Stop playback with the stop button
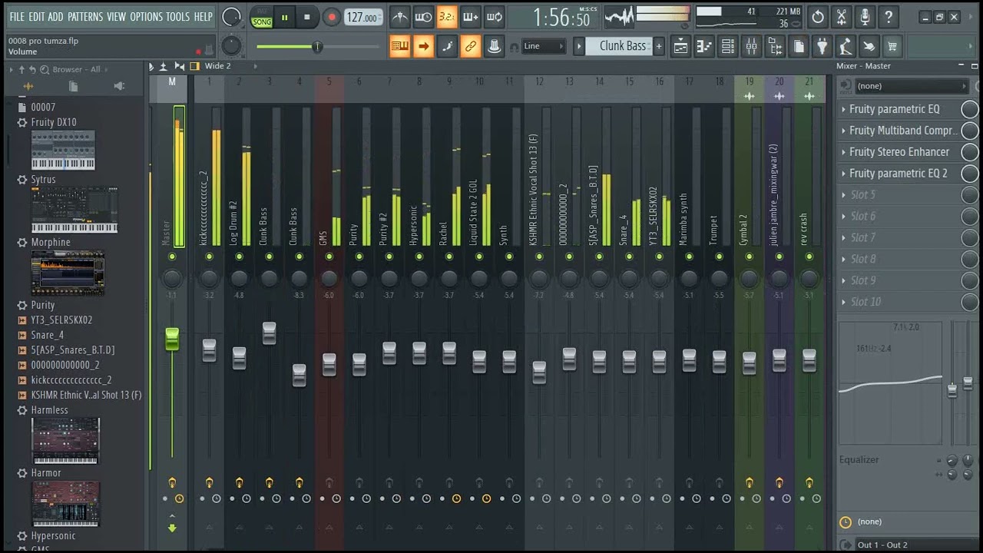 click(307, 17)
